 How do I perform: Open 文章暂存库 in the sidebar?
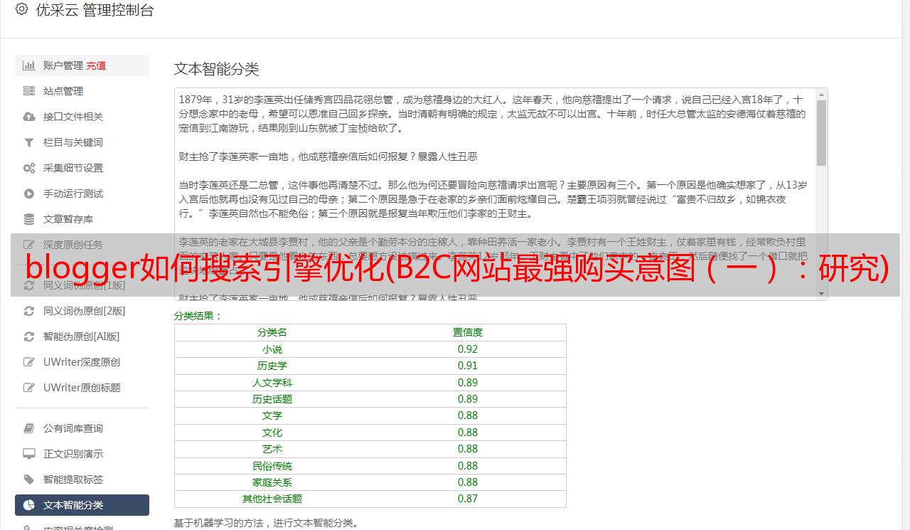coord(82,219)
